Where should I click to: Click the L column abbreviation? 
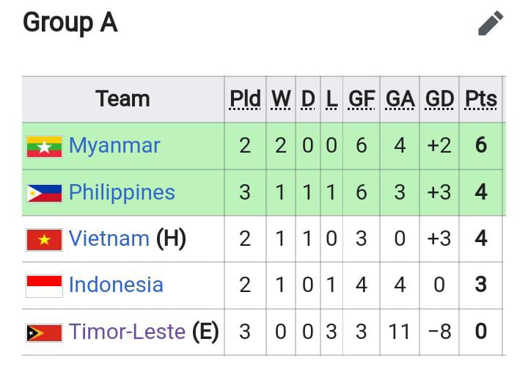coord(331,99)
